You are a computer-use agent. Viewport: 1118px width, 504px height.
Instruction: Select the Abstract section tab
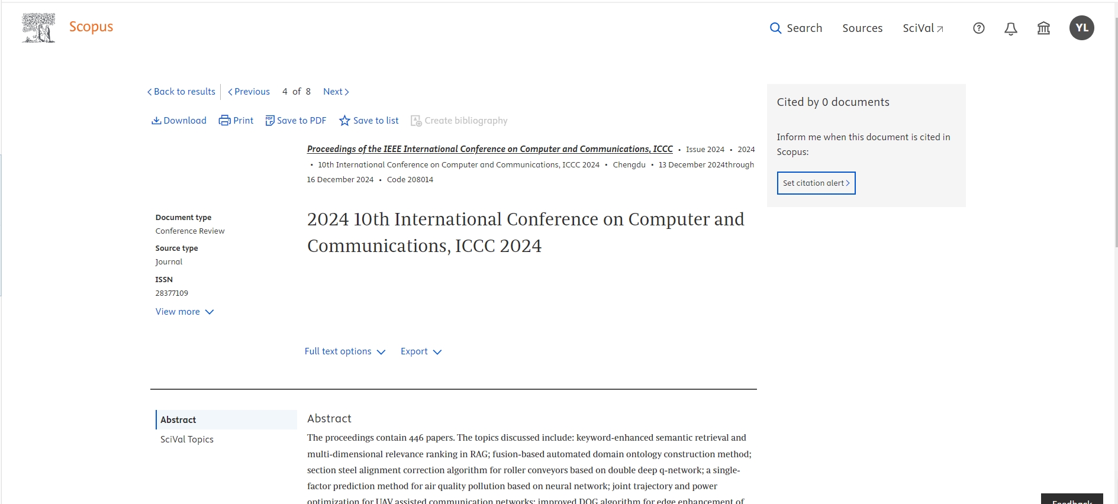pyautogui.click(x=178, y=420)
